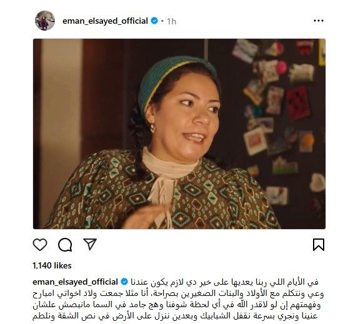Click the red square magnet in the photo
Image resolution: width=353 pixels, height=324 pixels.
(298, 104)
